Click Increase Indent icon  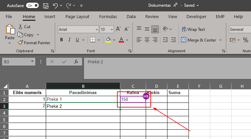pos(173,40)
